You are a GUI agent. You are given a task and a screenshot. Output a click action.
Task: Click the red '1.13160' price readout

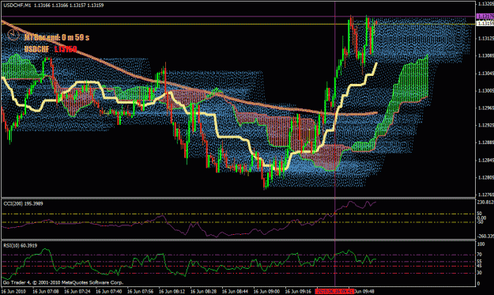pyautogui.click(x=66, y=49)
